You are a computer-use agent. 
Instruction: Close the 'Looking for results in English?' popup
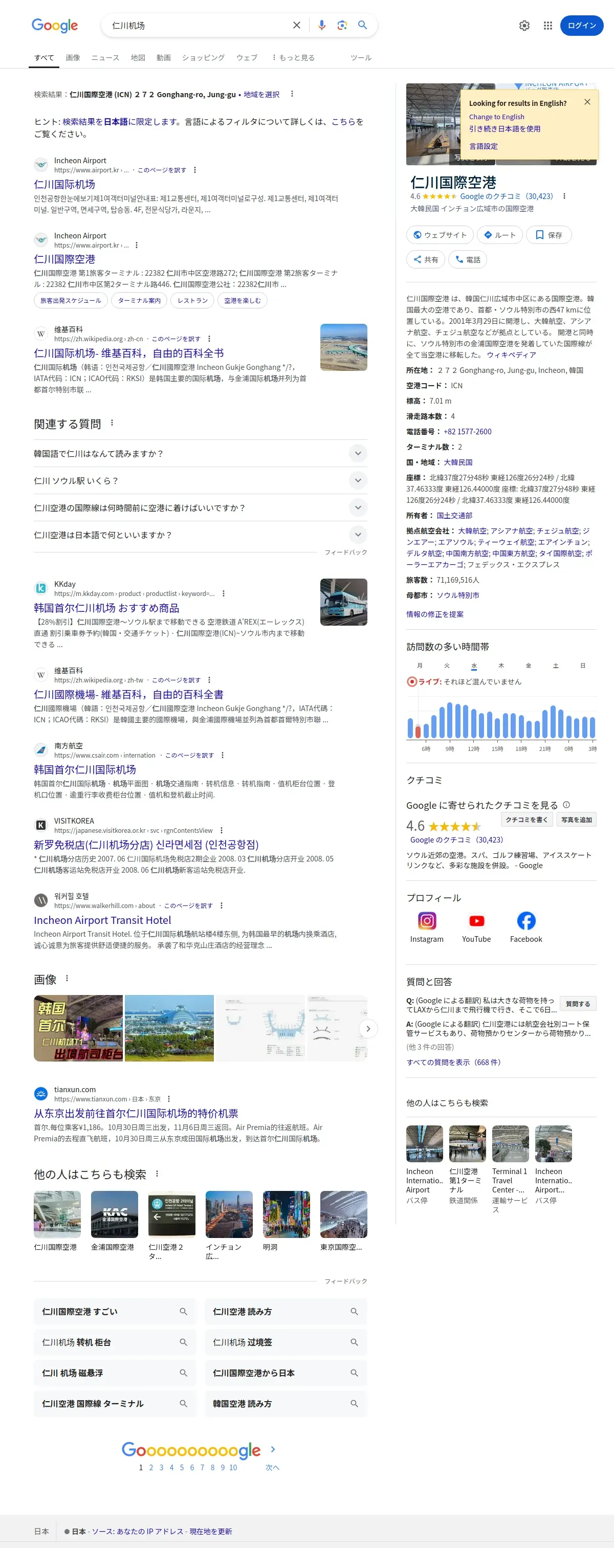pos(587,102)
